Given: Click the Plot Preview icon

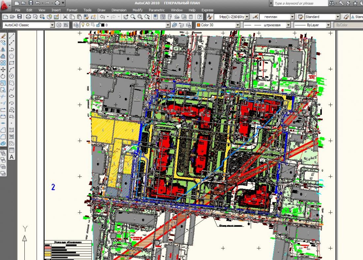Looking at the screenshot, I should pyautogui.click(x=35, y=17).
